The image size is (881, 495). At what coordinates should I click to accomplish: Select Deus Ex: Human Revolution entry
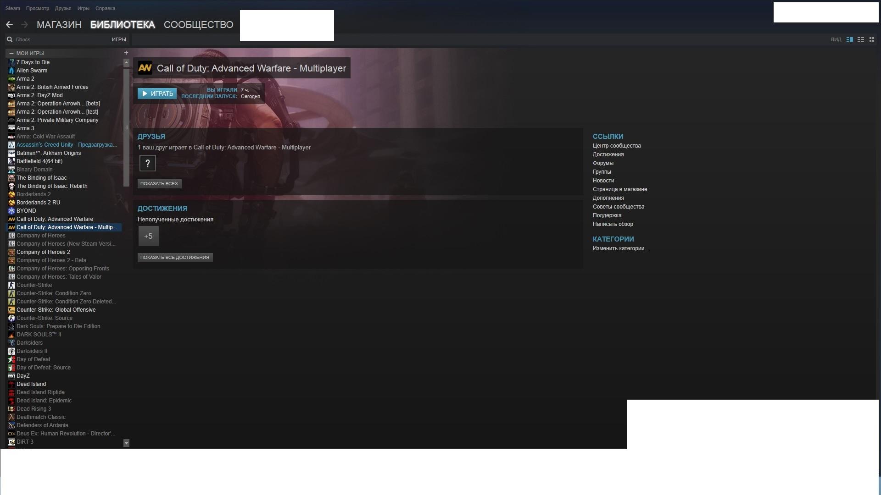[x=64, y=434]
